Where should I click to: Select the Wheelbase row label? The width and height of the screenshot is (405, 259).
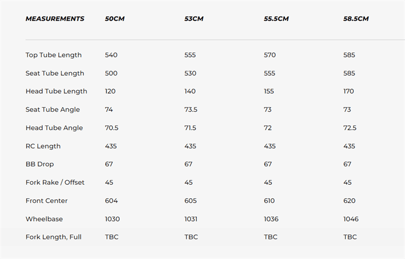tap(43, 219)
